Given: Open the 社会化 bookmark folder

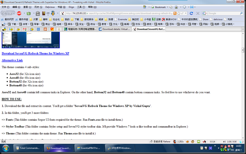Looking at the screenshot, I should point(55,19).
